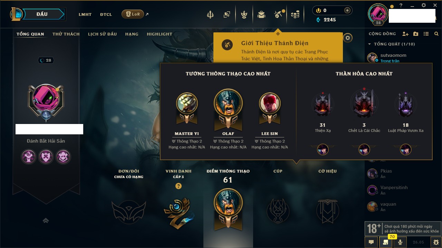Click the Vinh Danh help question mark
The width and height of the screenshot is (442, 248).
pos(179,186)
